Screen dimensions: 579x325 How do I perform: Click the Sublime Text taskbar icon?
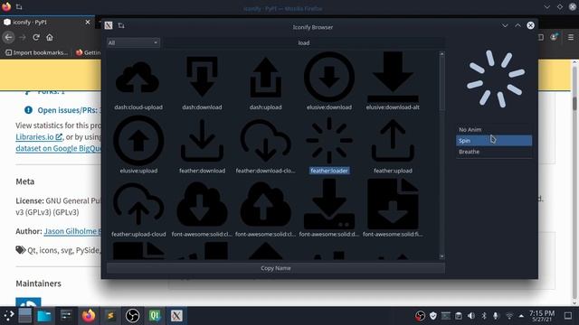tap(110, 316)
